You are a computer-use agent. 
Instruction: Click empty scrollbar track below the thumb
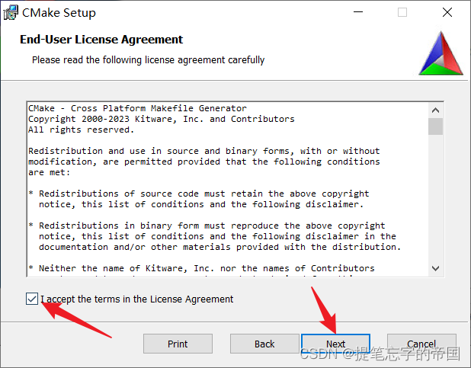pos(435,198)
